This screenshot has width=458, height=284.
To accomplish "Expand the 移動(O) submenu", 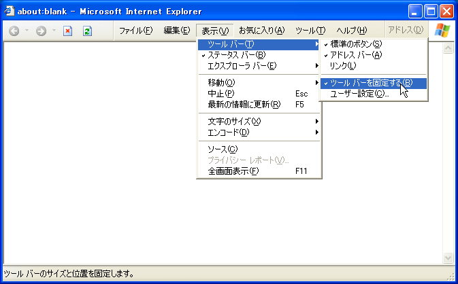I will pyautogui.click(x=259, y=83).
